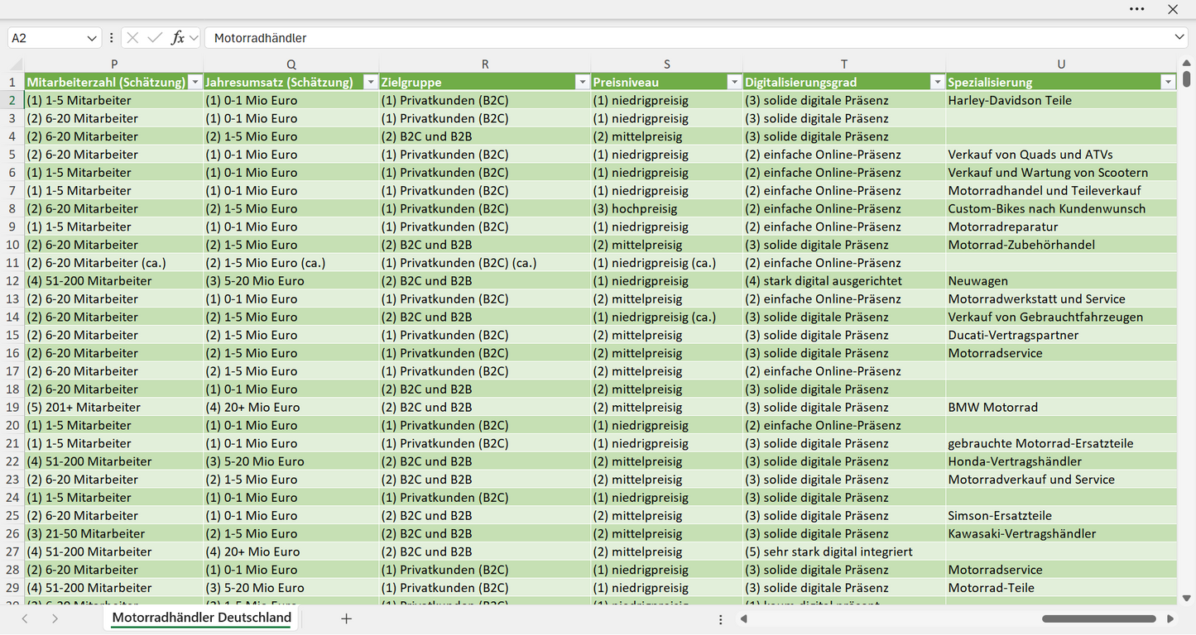Expand the fx function dropdown arrow
The image size is (1196, 635).
click(194, 38)
